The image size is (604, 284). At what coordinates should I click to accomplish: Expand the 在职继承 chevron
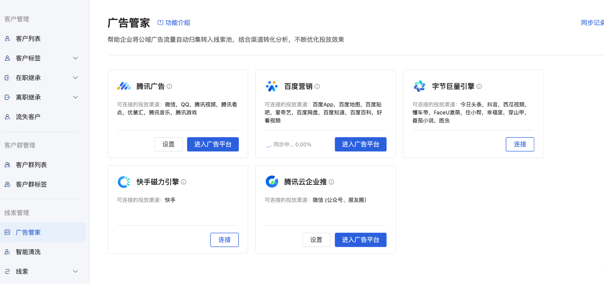click(76, 78)
